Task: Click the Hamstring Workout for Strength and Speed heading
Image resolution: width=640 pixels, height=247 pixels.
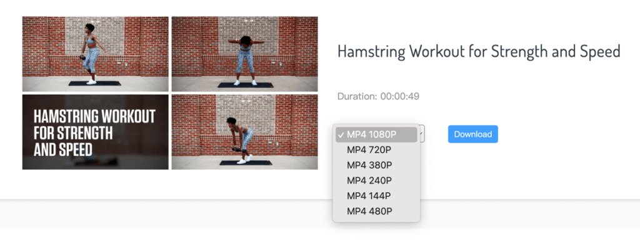Action: pyautogui.click(x=479, y=52)
